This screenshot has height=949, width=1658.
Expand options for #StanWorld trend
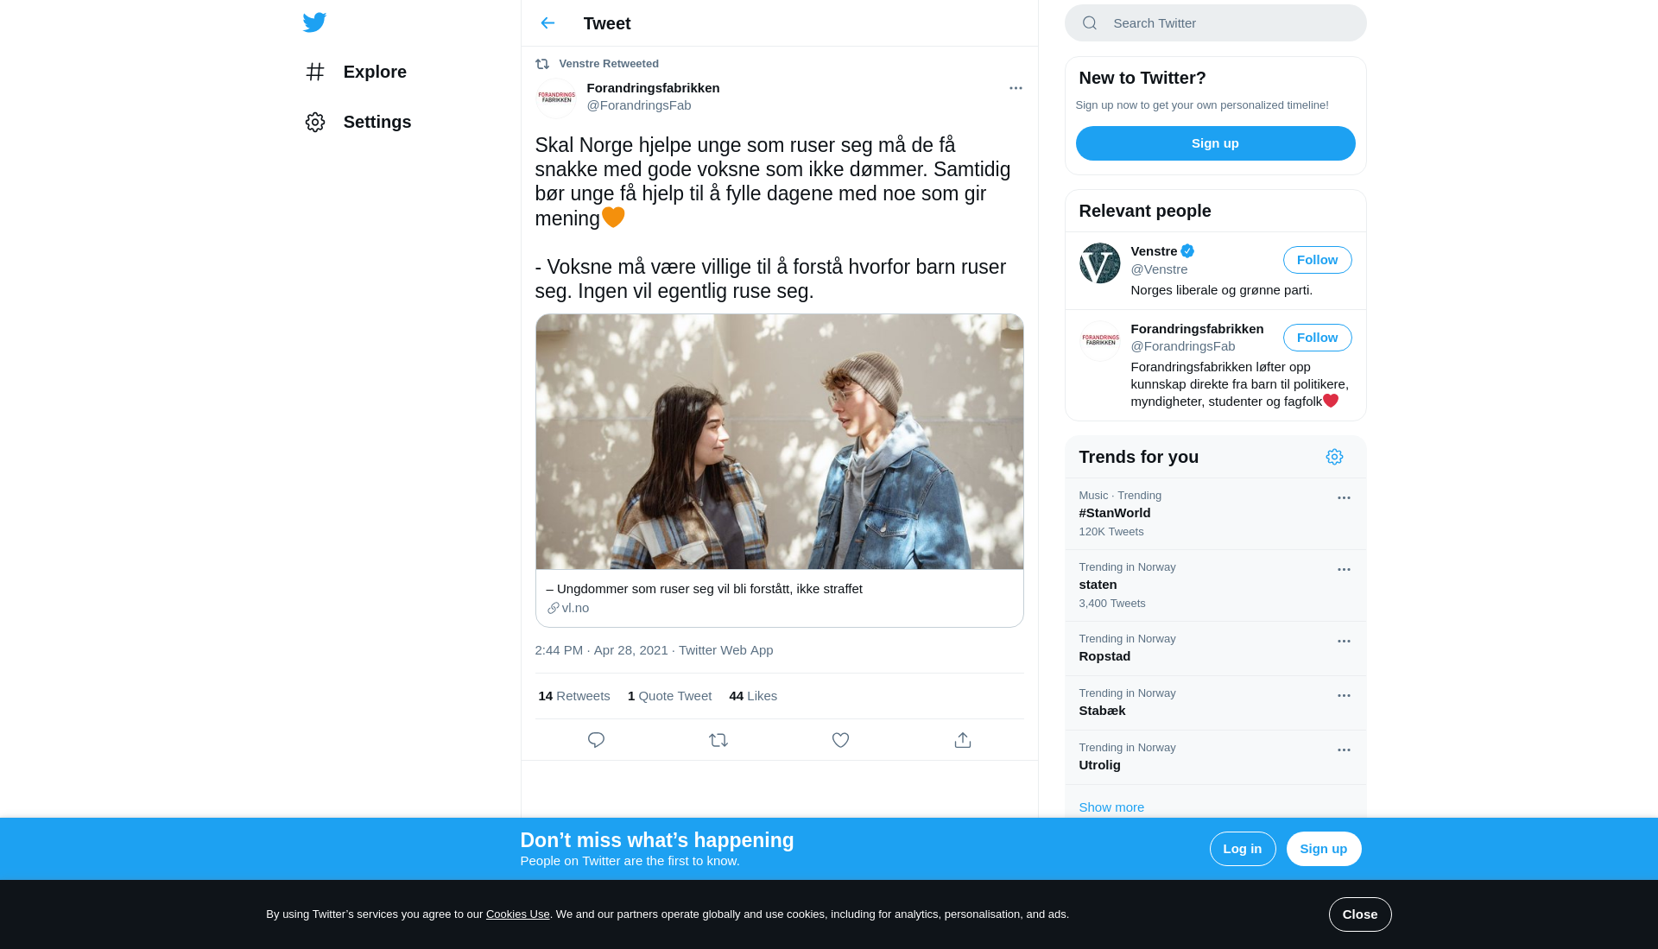click(x=1344, y=498)
